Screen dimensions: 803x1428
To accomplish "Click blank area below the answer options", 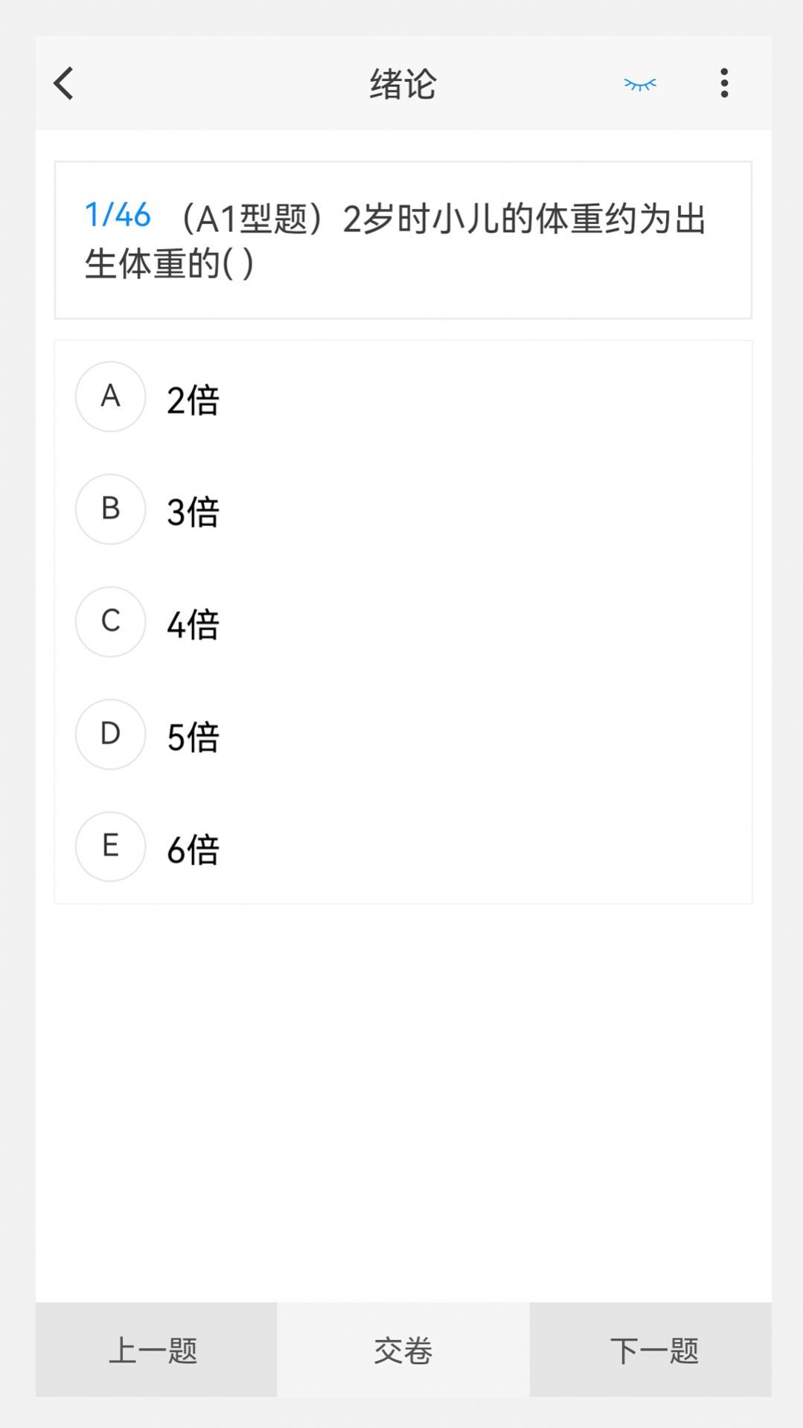I will click(403, 1101).
